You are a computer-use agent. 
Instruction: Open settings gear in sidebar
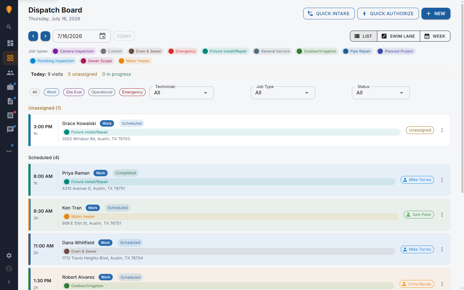tap(9, 256)
